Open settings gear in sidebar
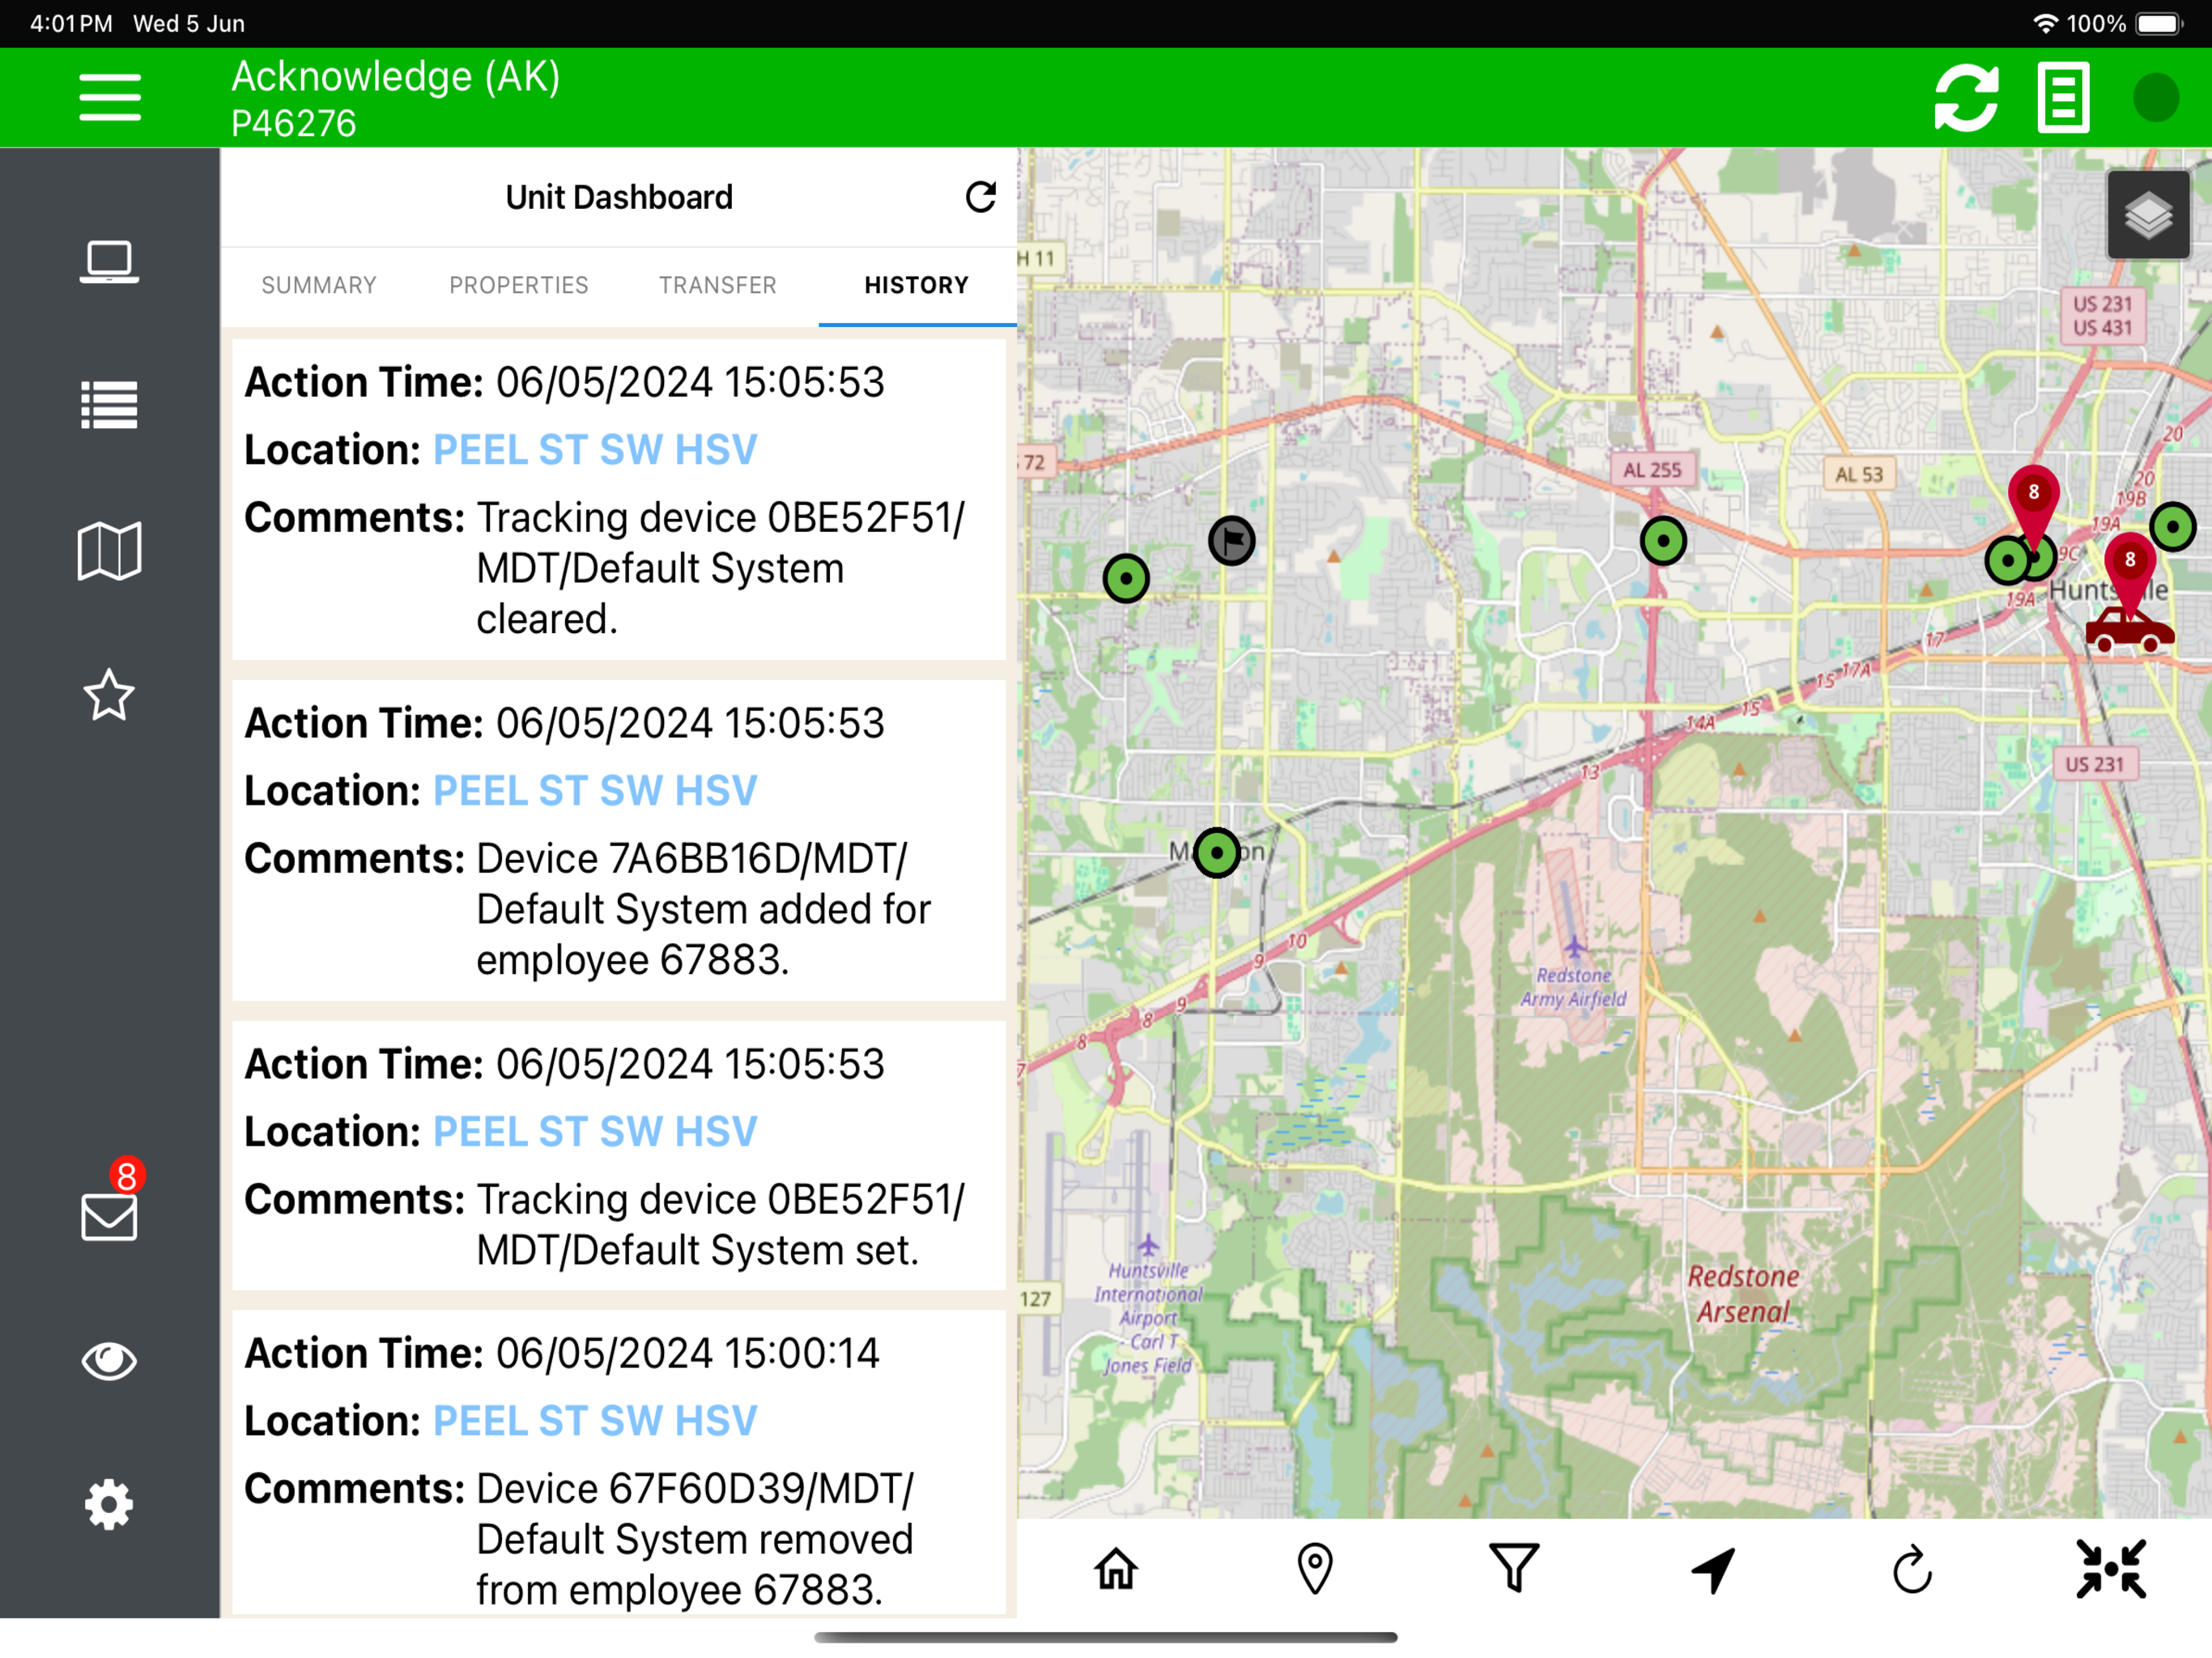The width and height of the screenshot is (2212, 1658). 109,1504
